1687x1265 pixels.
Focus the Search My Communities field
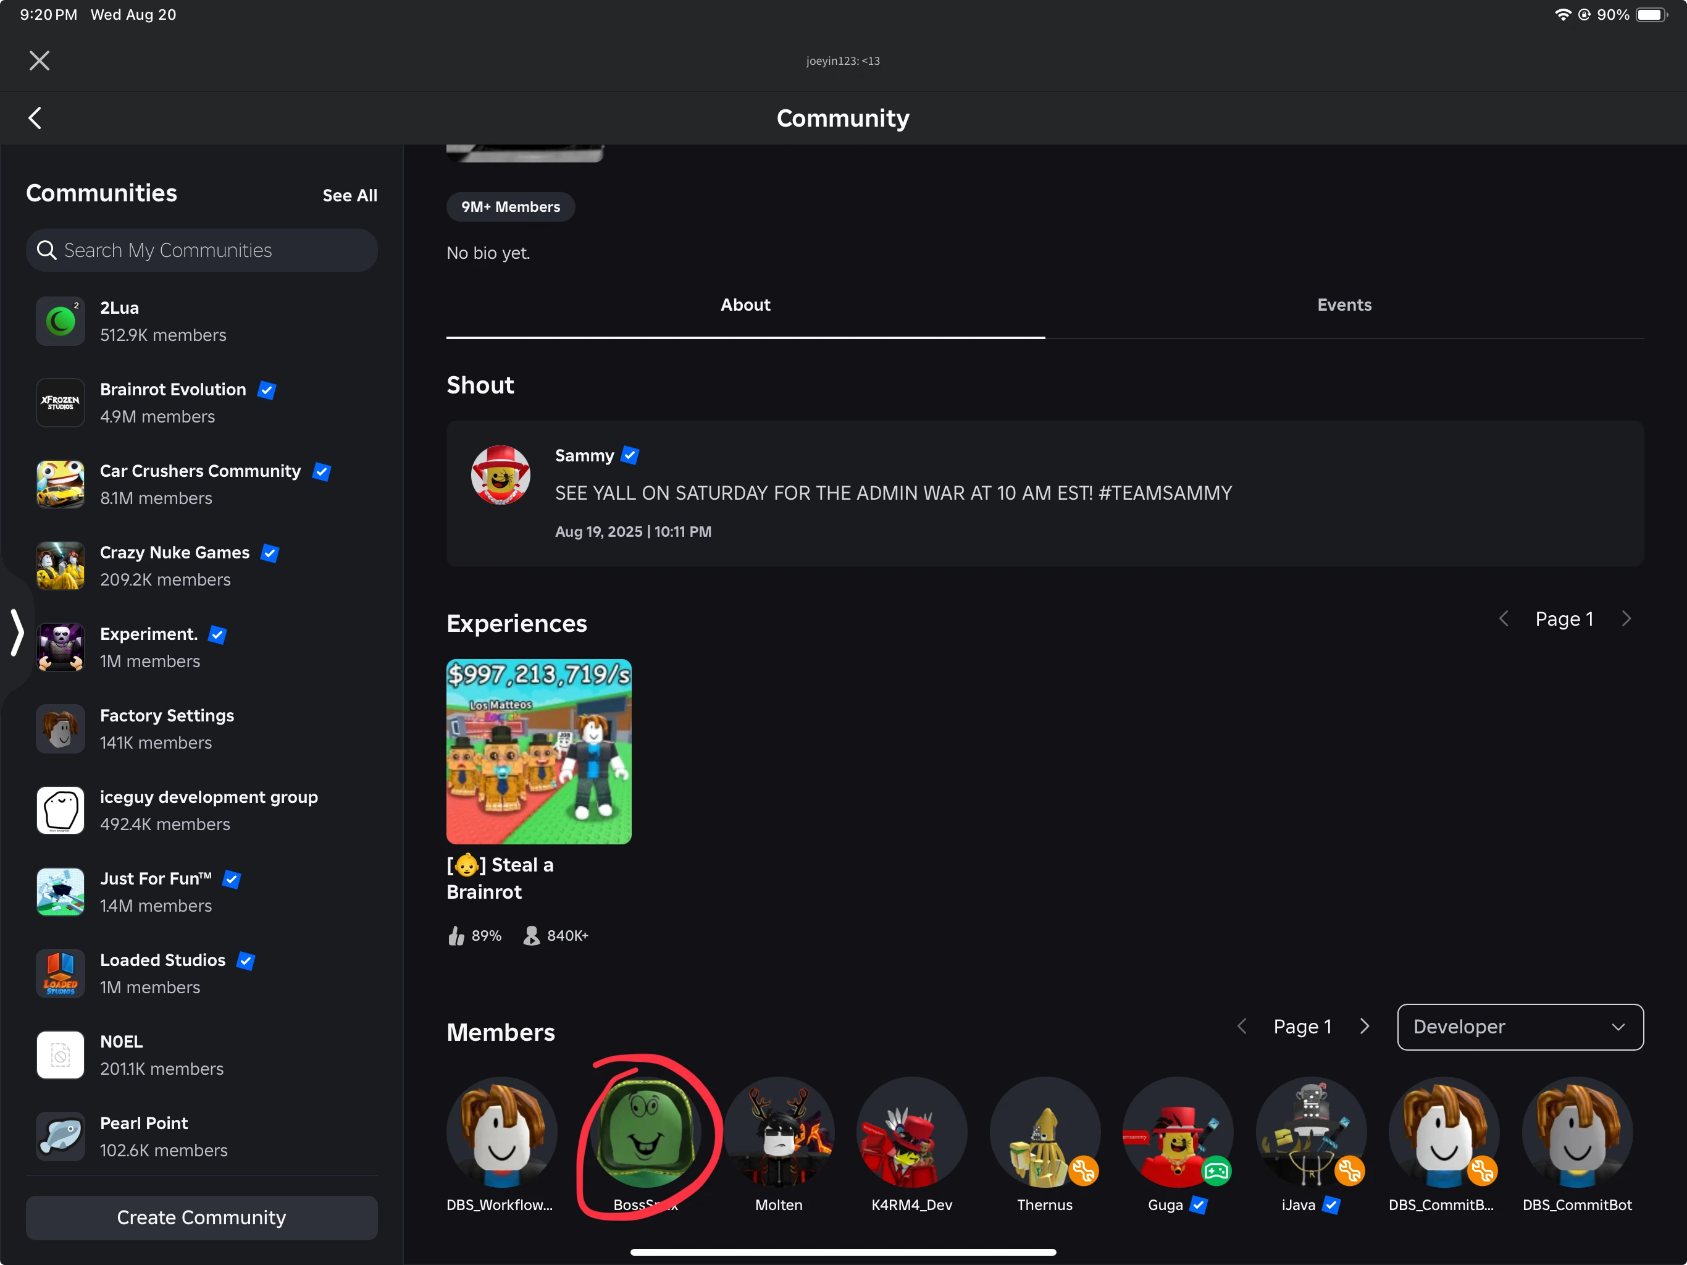click(202, 250)
